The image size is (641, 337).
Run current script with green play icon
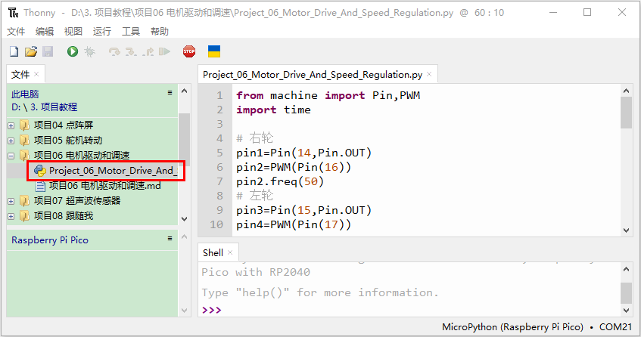click(x=73, y=51)
